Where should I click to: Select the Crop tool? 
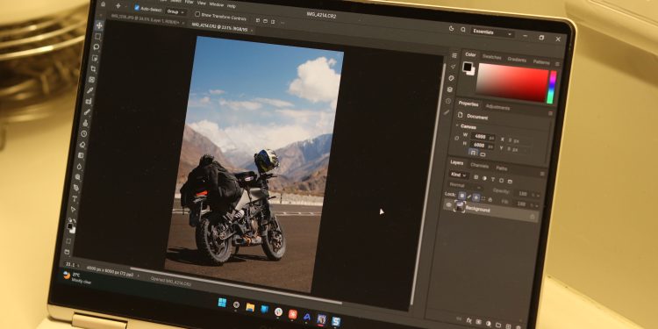pos(94,68)
